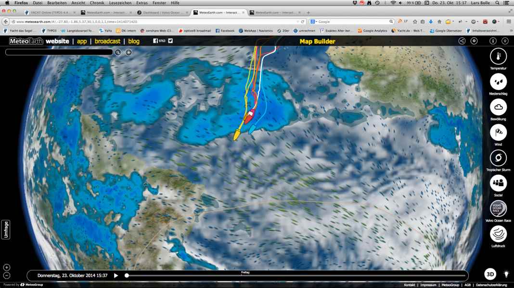The height and width of the screenshot is (288, 514).
Task: Click the Firefox home icon
Action: click(x=439, y=22)
